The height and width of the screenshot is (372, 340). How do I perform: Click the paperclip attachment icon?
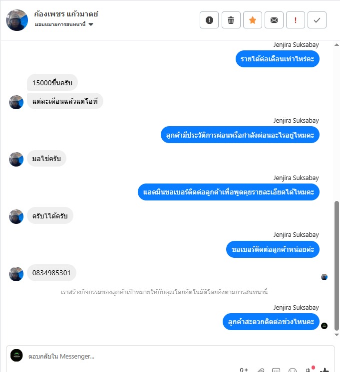tap(261, 370)
